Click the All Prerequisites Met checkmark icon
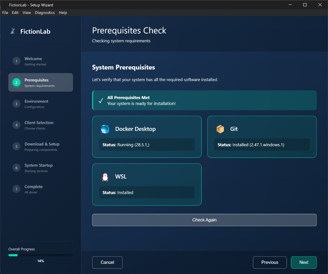 coord(101,100)
